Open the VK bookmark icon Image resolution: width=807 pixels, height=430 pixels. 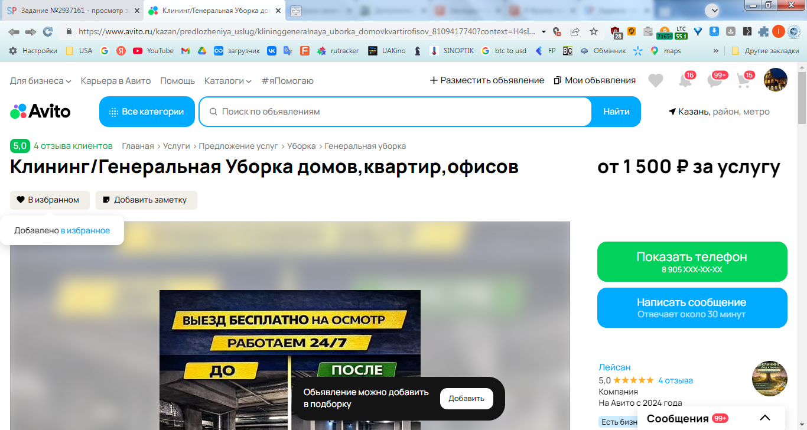272,51
